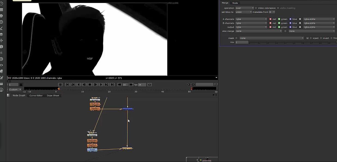Viewport: 337px width, 162px height.
Task: Click the snowflake icon in playback bar
Action: click(60, 85)
